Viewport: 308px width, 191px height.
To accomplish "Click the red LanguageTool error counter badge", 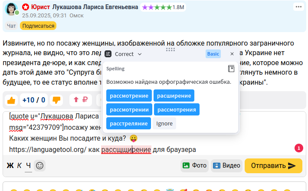I will [298, 148].
